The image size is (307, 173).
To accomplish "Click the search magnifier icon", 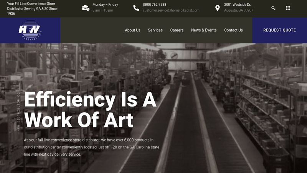I will [273, 8].
